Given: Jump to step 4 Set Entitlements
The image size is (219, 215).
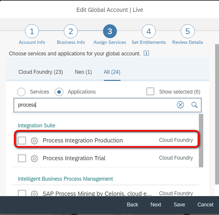Looking at the screenshot, I should 149,32.
